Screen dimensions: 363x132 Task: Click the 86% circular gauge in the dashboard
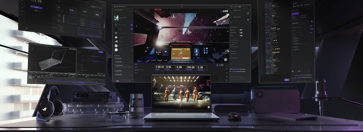[97, 14]
